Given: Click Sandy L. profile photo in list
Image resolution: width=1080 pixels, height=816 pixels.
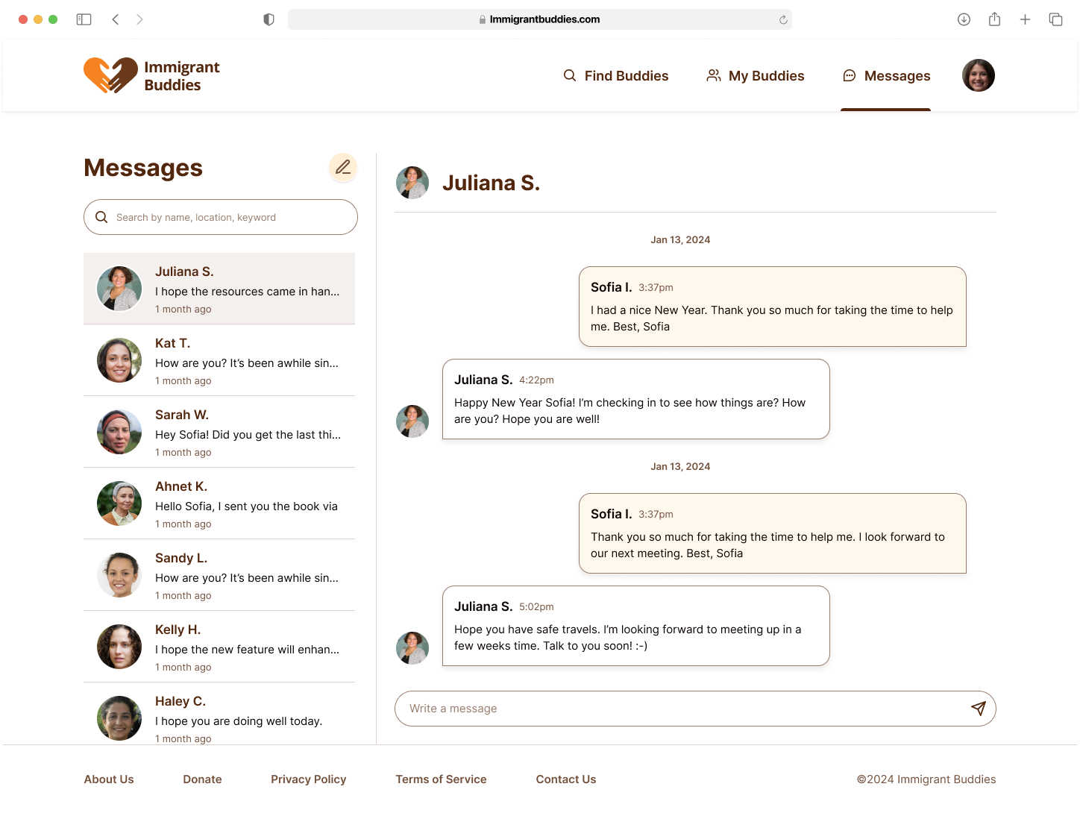Looking at the screenshot, I should pyautogui.click(x=119, y=575).
